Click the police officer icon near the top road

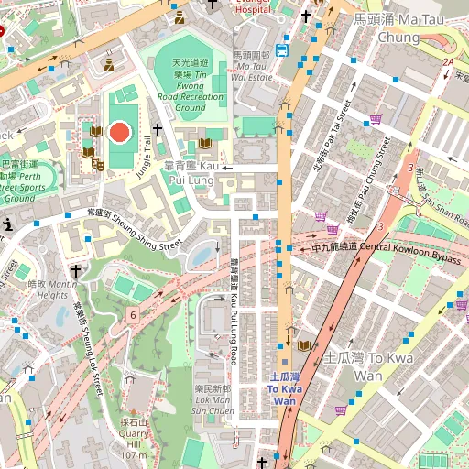[x=180, y=17]
